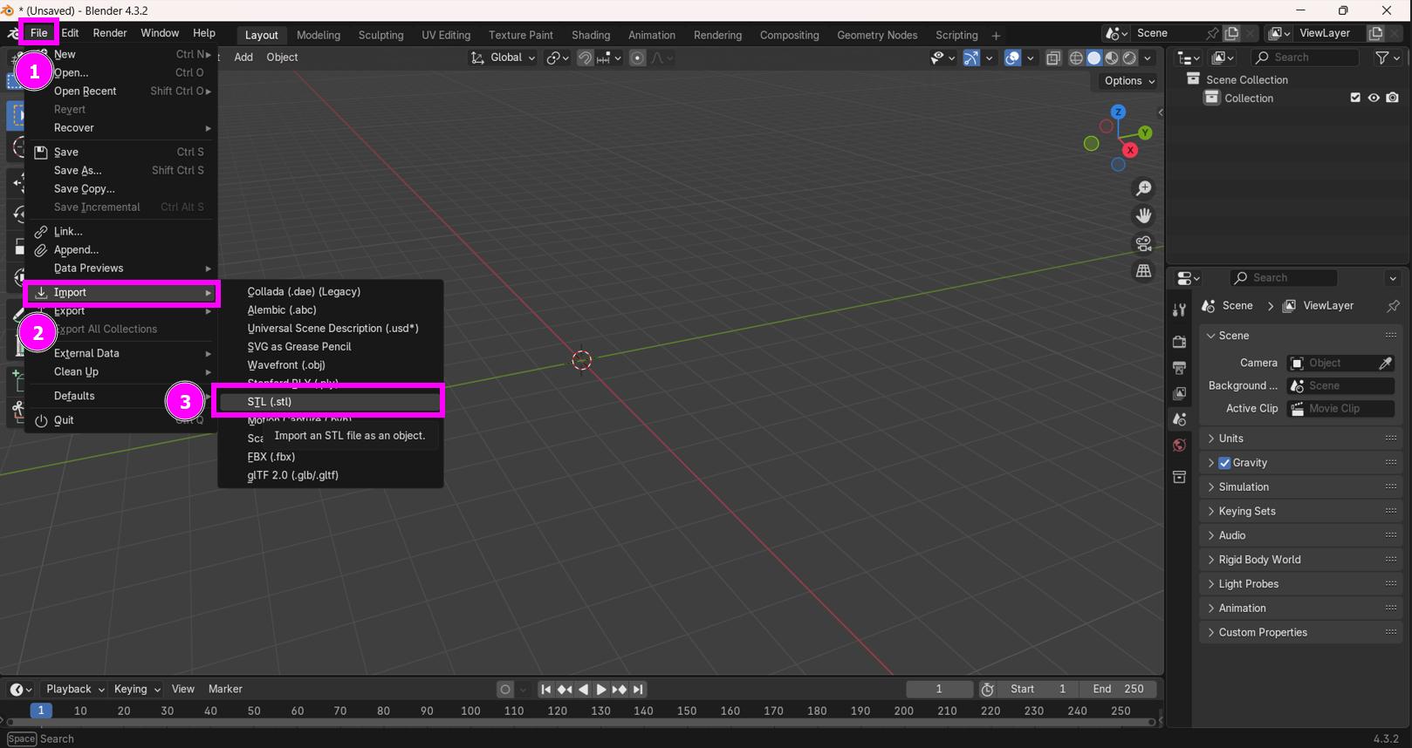Image resolution: width=1412 pixels, height=748 pixels.
Task: Open the Tool properties tab
Action: [1179, 309]
